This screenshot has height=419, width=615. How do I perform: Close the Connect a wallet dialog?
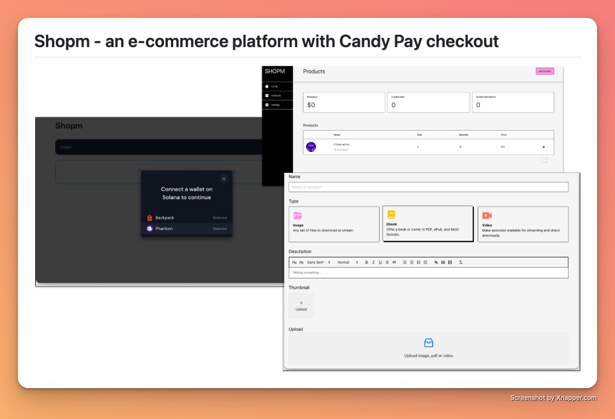[x=224, y=179]
